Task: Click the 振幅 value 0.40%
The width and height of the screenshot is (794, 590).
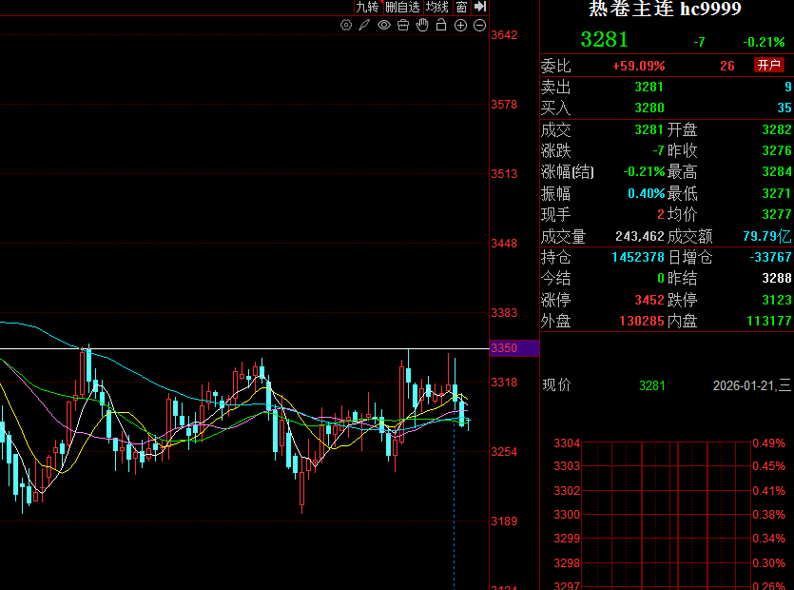Action: click(647, 193)
